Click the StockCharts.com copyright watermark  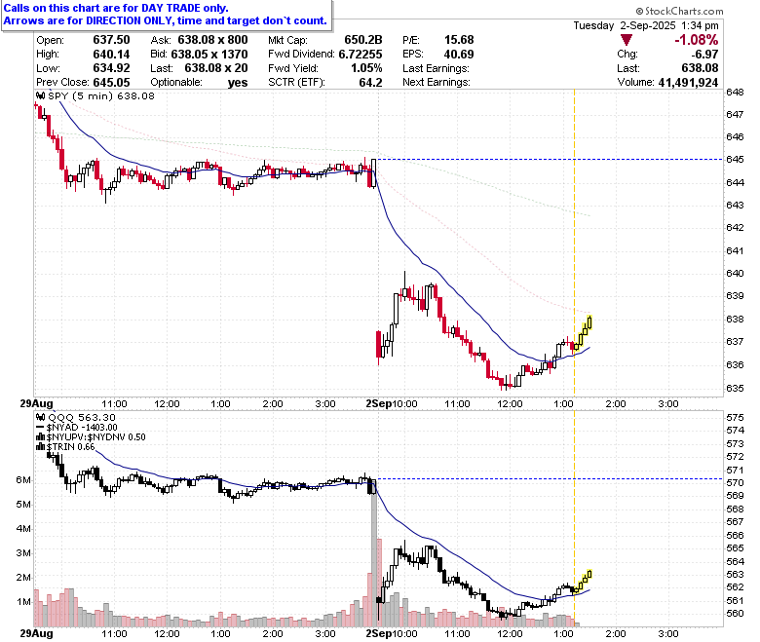tap(679, 11)
